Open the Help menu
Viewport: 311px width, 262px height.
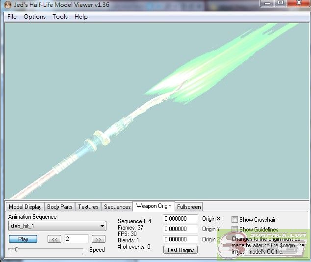81,16
